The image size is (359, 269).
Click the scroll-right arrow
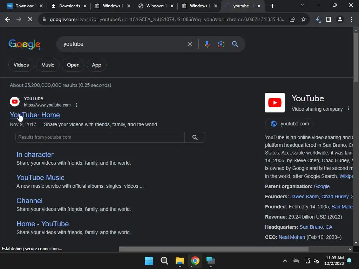point(350,249)
